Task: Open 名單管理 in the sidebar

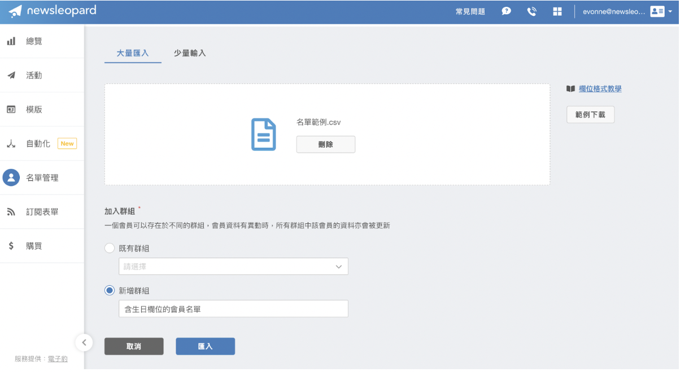Action: coord(42,178)
